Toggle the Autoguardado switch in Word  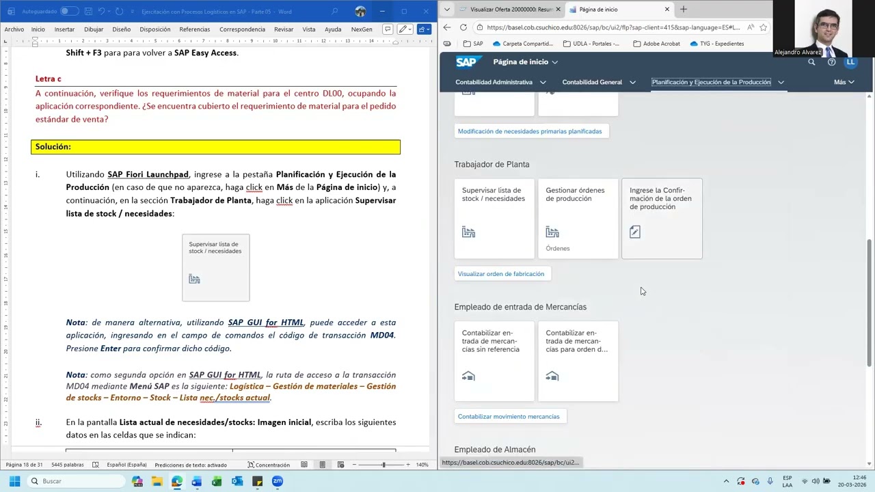(69, 11)
